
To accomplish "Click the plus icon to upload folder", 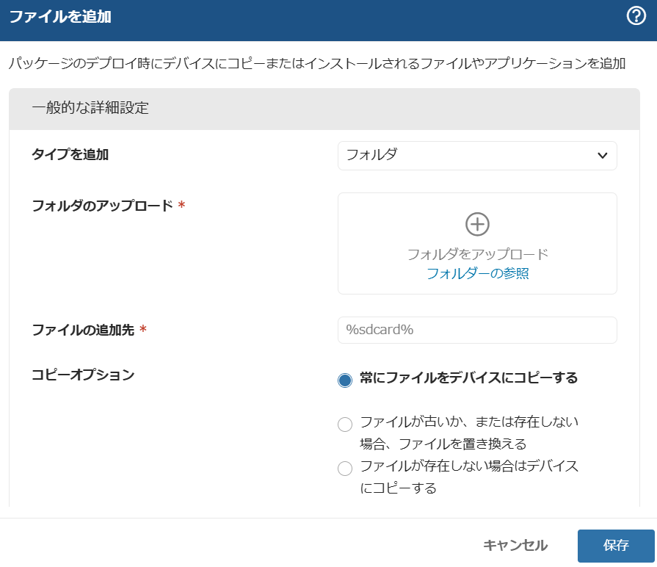I will click(x=477, y=224).
